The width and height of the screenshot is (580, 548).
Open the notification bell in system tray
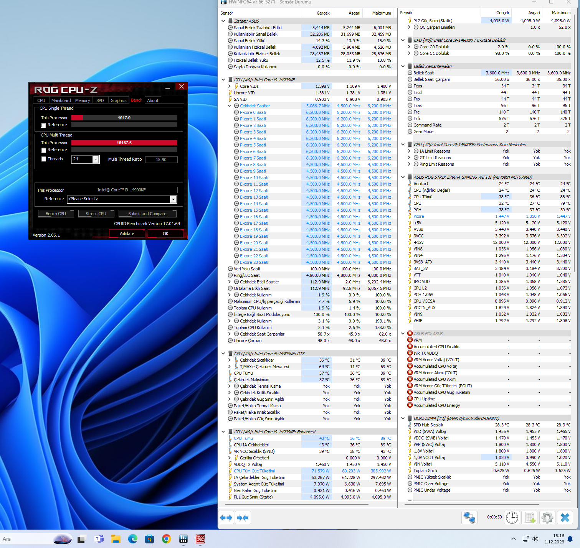(570, 539)
